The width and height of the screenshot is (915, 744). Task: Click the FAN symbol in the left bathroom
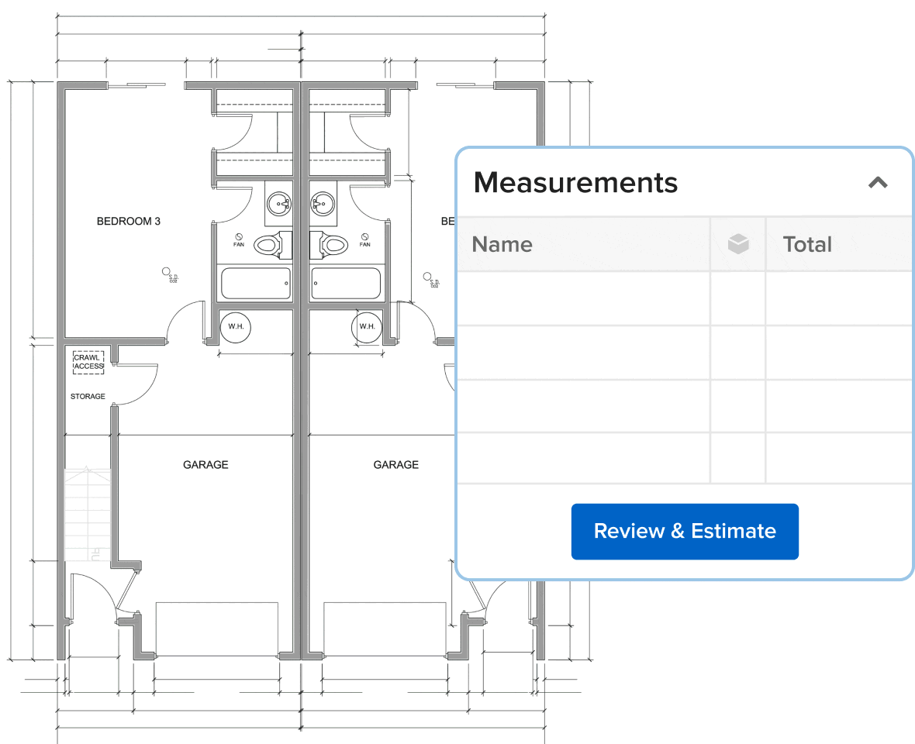240,241
